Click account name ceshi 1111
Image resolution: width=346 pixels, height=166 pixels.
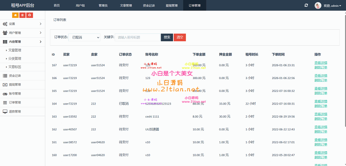pyautogui.click(x=152, y=117)
